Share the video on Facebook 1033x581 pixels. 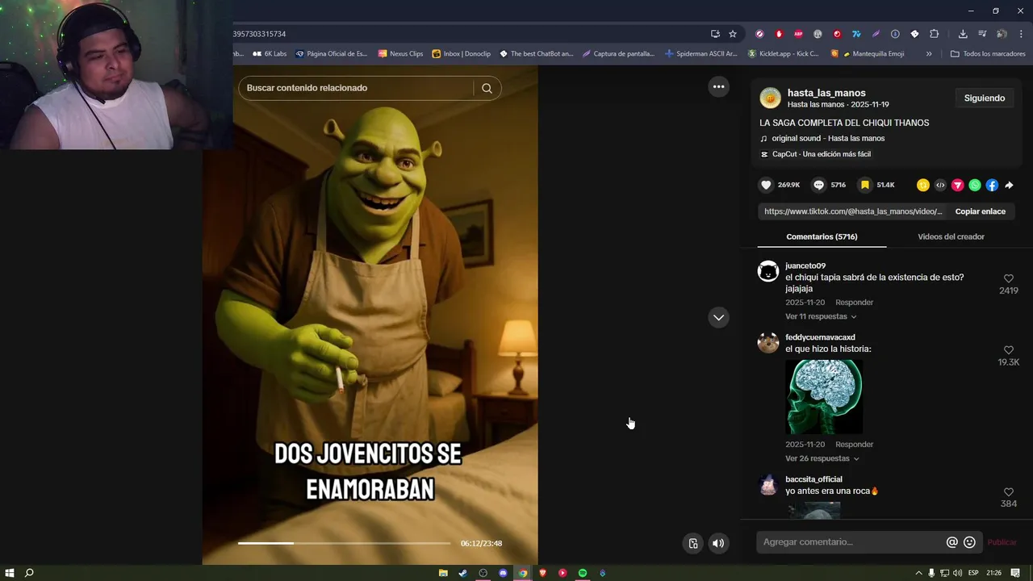[992, 185]
